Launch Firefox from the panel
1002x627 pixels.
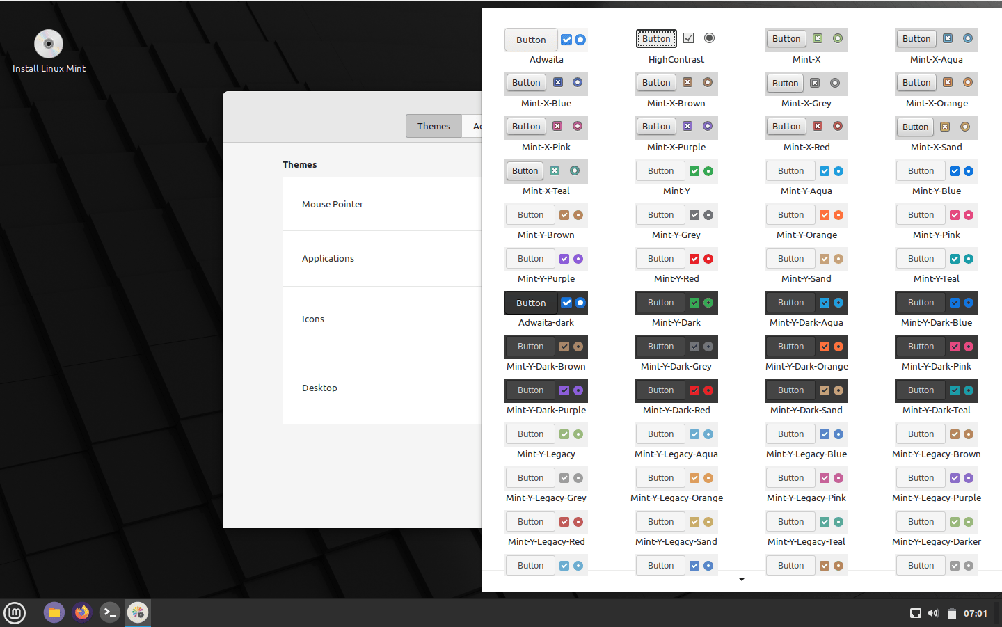coord(82,612)
